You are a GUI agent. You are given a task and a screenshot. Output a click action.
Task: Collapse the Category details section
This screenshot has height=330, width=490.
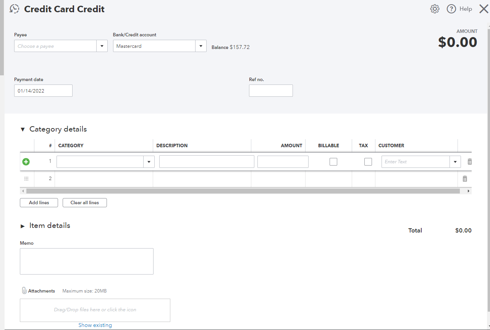[23, 129]
